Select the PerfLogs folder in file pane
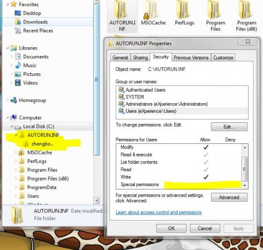This screenshot has width=263, height=250. (184, 13)
